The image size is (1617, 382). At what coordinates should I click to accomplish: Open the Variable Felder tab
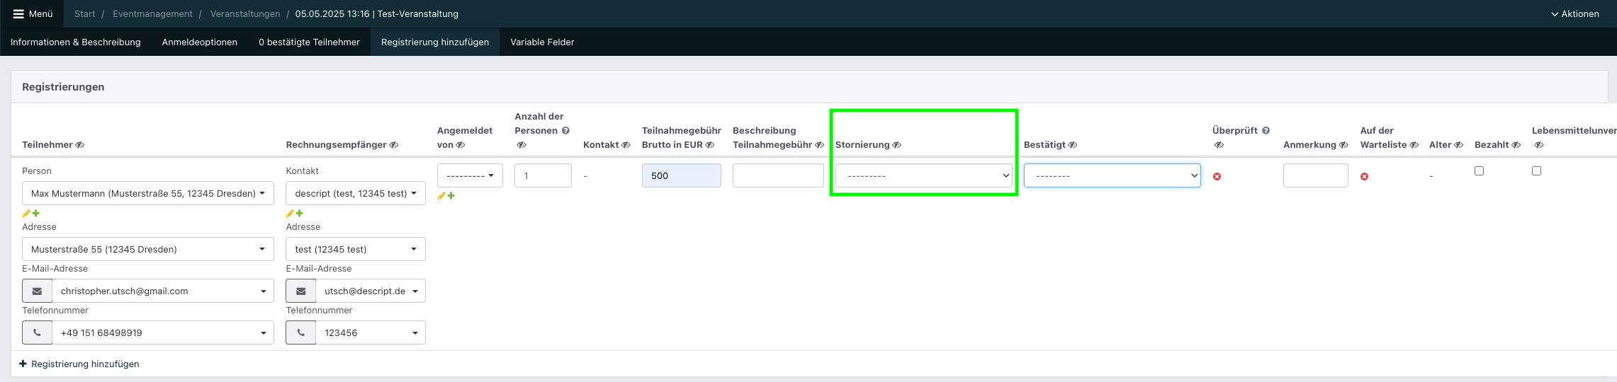(x=542, y=42)
